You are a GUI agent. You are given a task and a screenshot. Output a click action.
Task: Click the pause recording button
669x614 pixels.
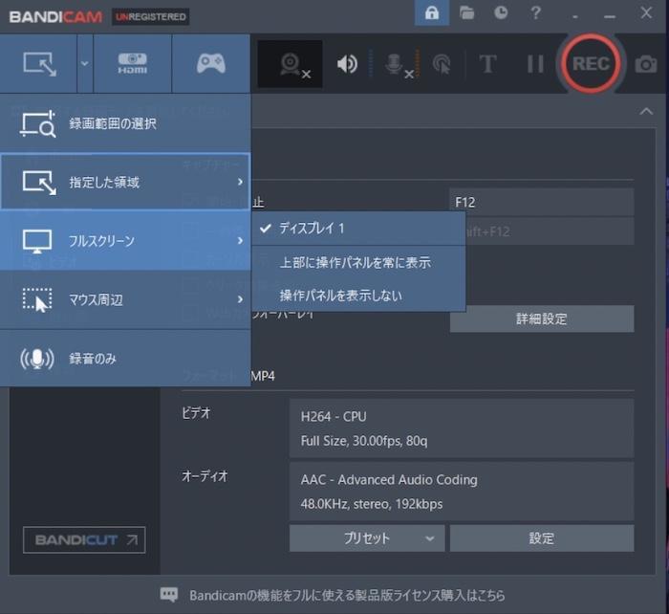(x=535, y=64)
